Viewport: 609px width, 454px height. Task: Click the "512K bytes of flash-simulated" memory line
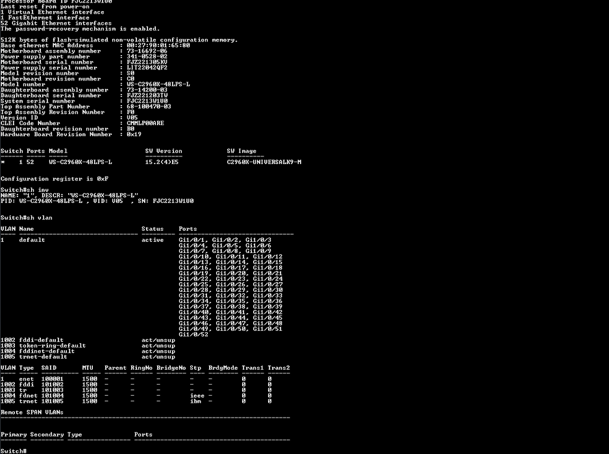119,40
